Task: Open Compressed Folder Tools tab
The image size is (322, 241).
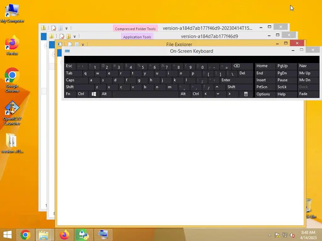Action: (x=135, y=29)
